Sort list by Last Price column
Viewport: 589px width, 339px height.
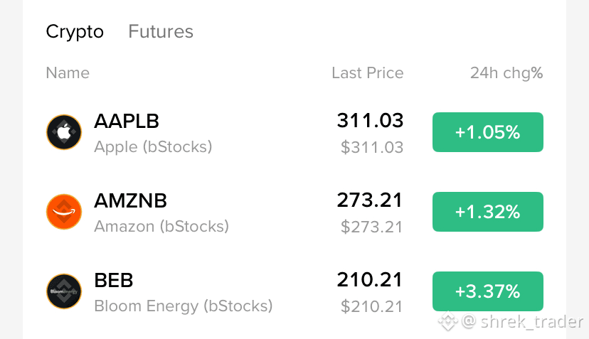[x=367, y=72]
